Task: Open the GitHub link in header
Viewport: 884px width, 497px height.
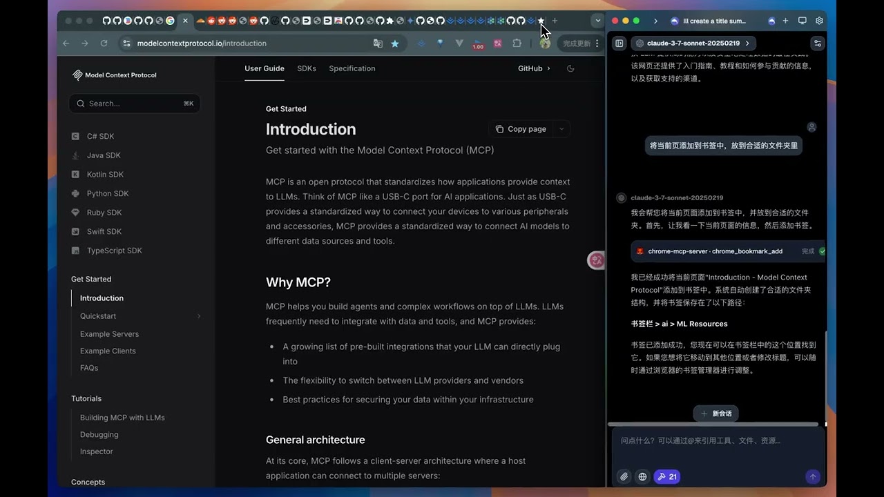Action: 534,68
